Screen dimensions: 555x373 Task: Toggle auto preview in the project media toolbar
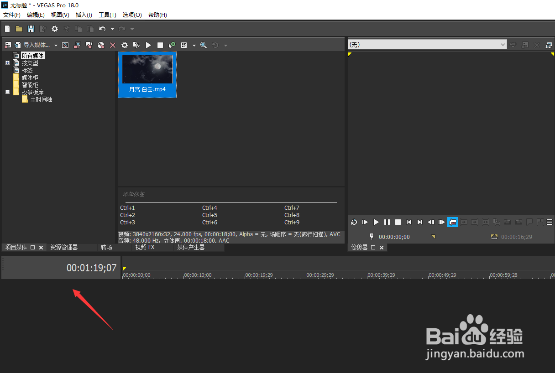(172, 45)
